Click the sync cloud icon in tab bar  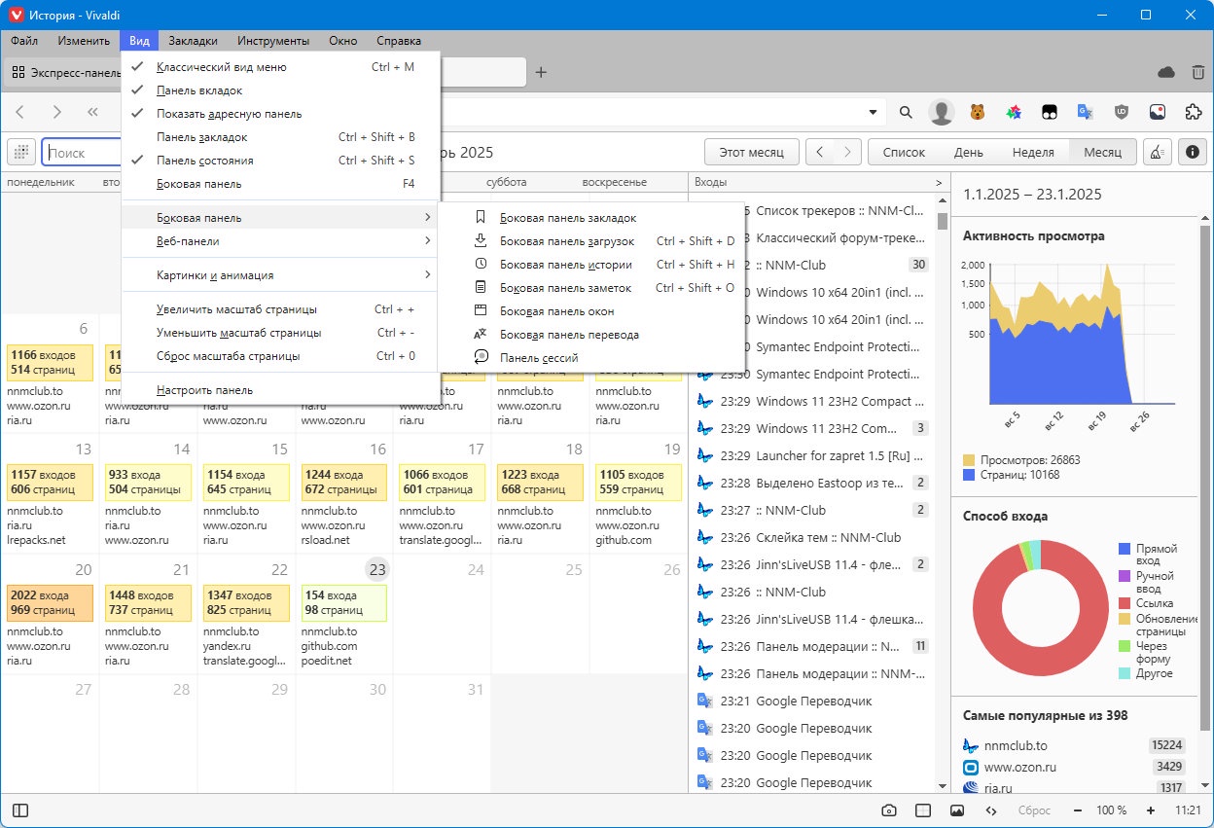pyautogui.click(x=1167, y=72)
